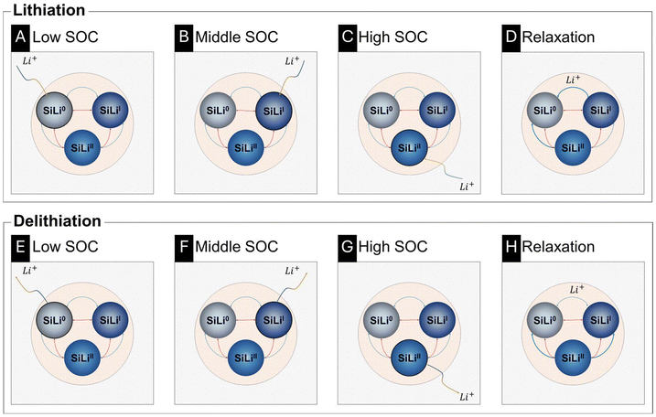Click the SiLi⁰ sphere in panel E
Image resolution: width=656 pixels, height=417 pixels.
(57, 318)
